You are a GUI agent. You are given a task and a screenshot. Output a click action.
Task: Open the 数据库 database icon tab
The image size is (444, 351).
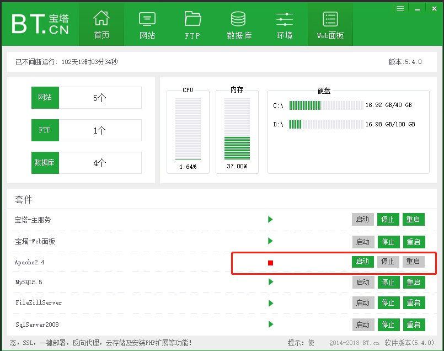(239, 25)
